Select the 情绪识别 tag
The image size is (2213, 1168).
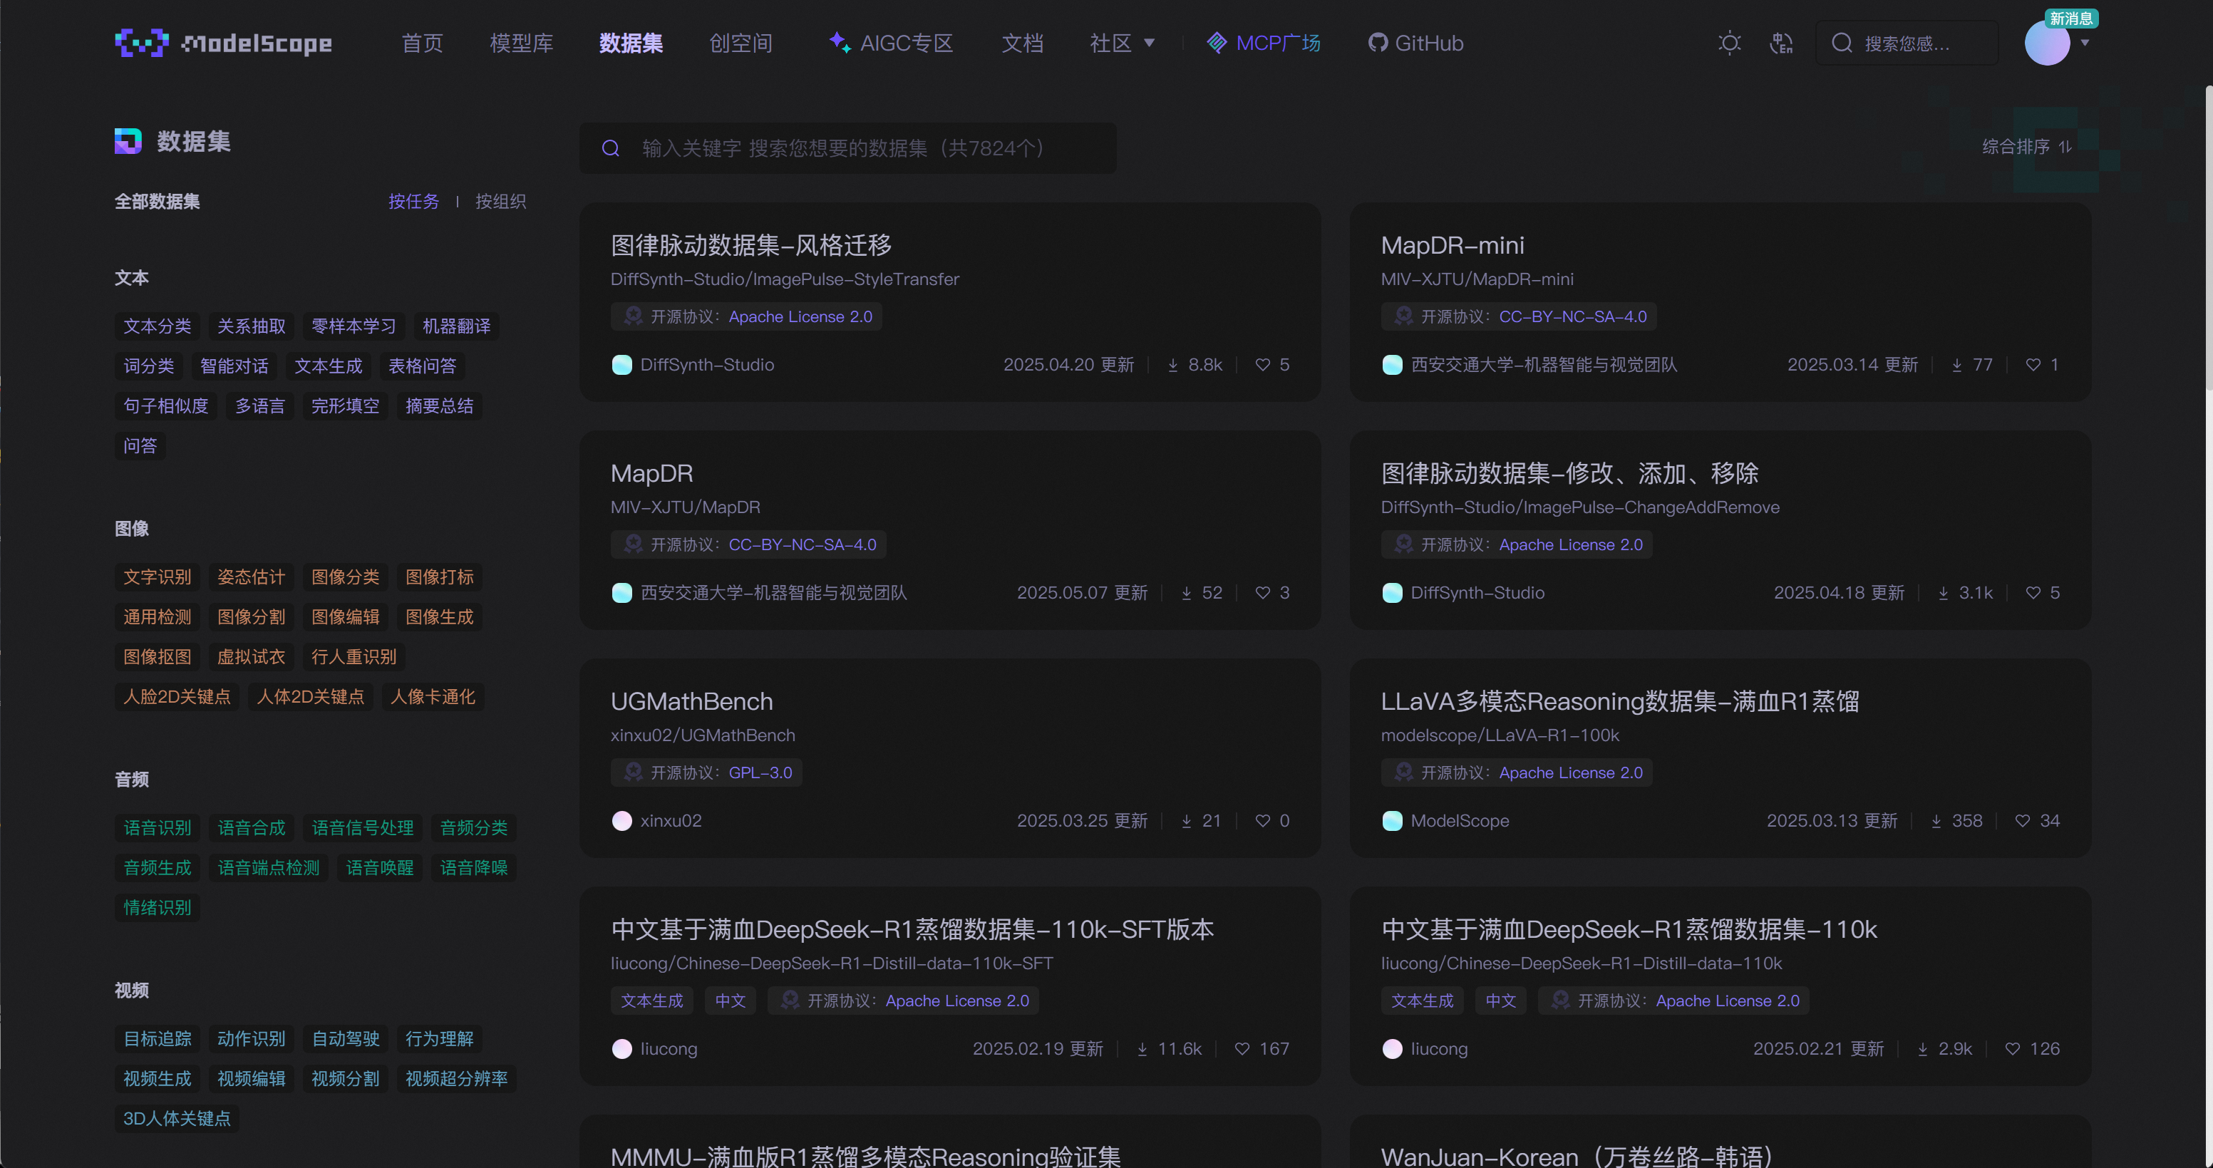pos(158,908)
